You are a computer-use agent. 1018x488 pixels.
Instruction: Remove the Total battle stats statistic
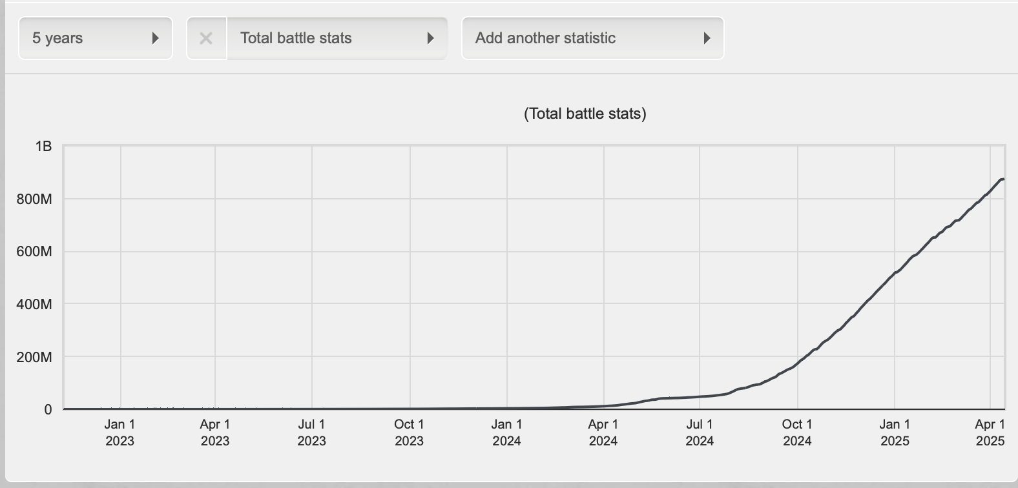pyautogui.click(x=206, y=39)
